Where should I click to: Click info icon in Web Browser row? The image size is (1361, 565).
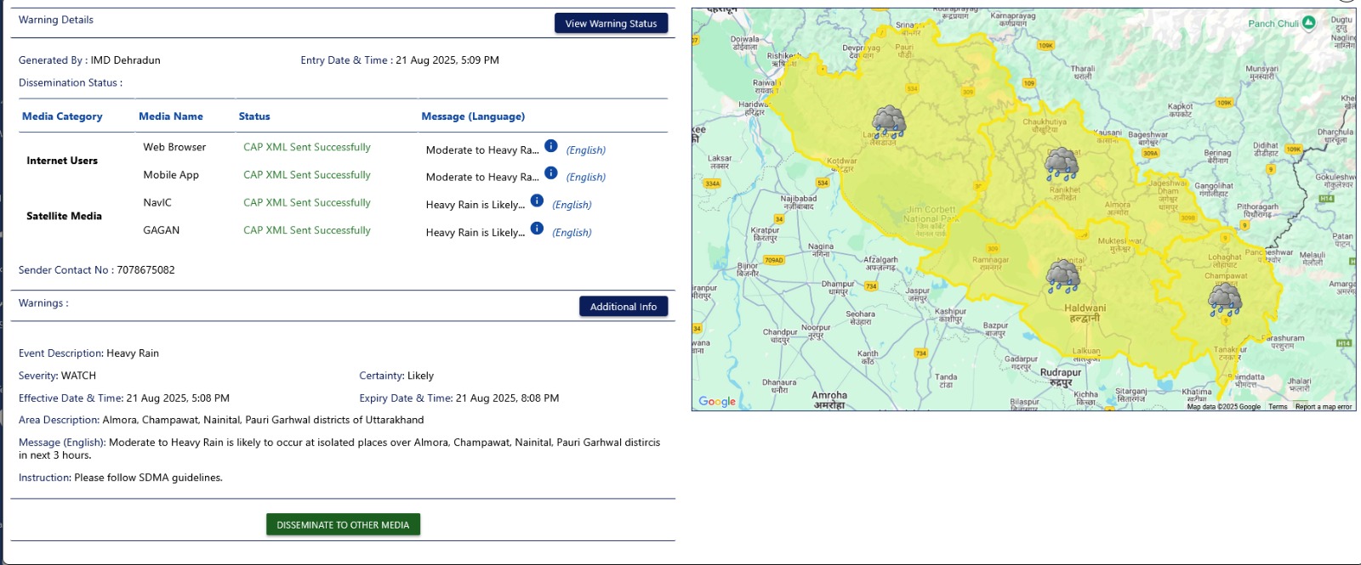(550, 146)
